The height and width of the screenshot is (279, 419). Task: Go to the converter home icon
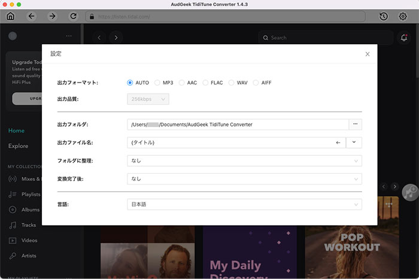click(10, 16)
